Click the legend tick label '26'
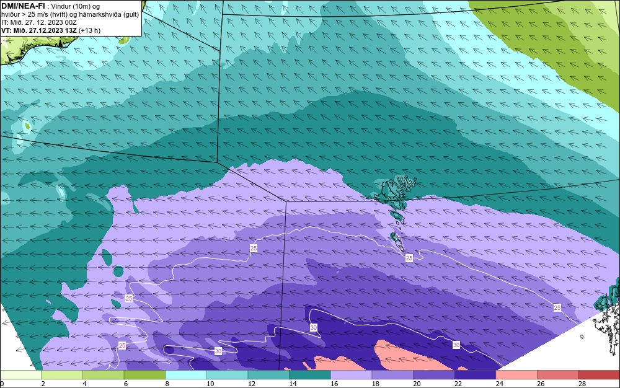620x388 pixels. pos(541,384)
